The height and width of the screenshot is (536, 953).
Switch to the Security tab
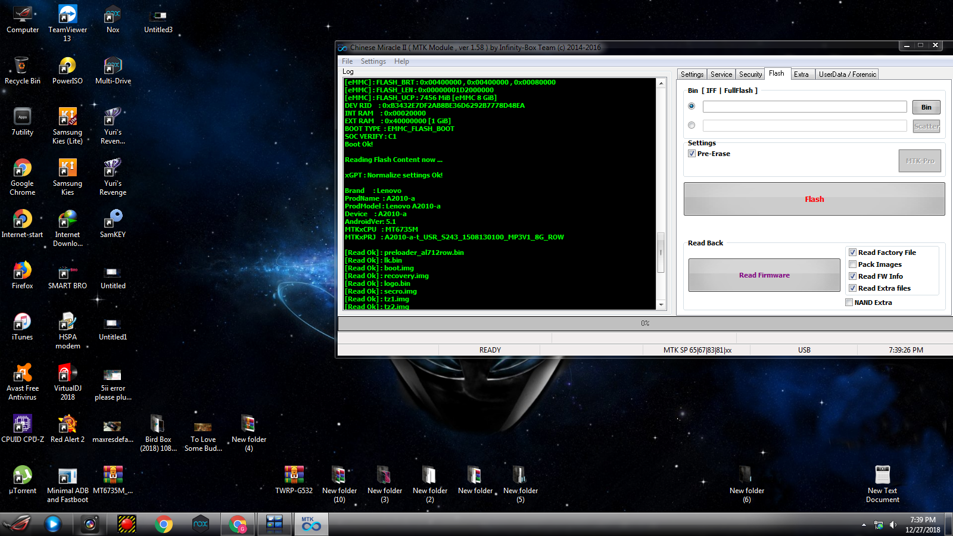[x=750, y=74]
